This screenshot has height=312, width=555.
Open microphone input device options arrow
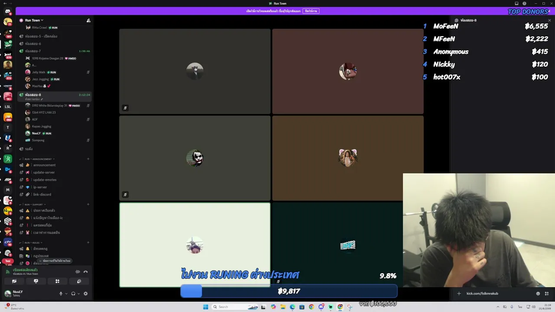click(66, 294)
